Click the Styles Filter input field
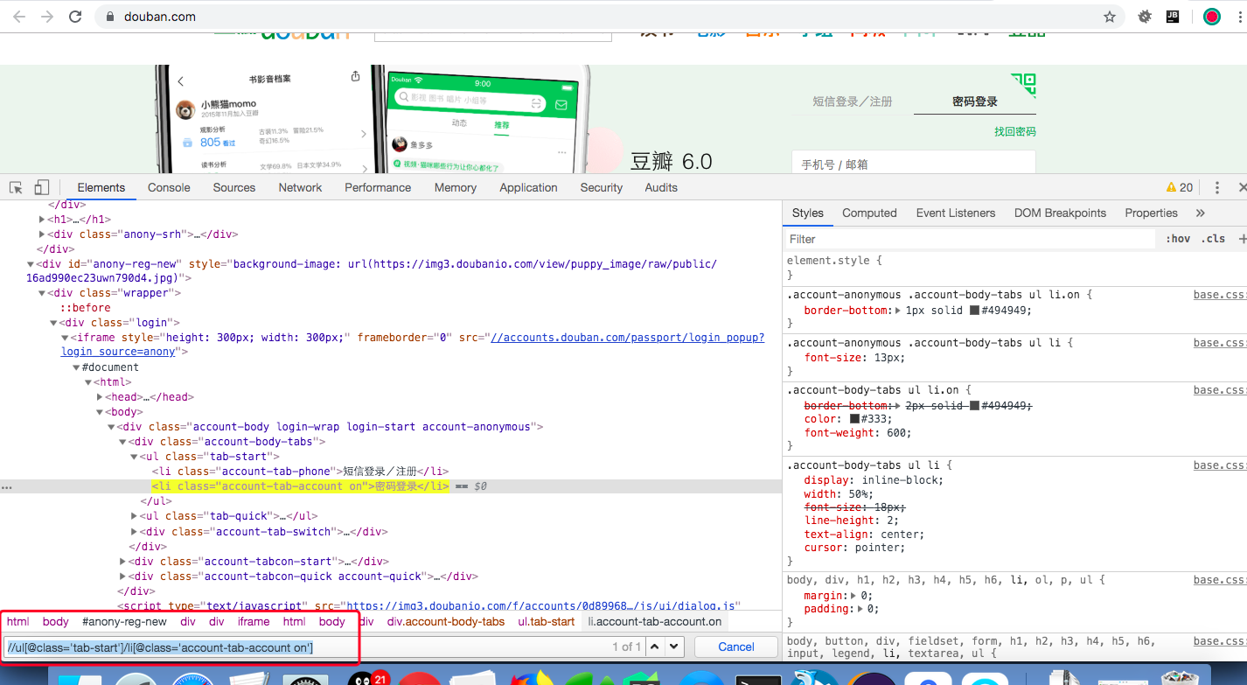The width and height of the screenshot is (1247, 685). click(971, 239)
